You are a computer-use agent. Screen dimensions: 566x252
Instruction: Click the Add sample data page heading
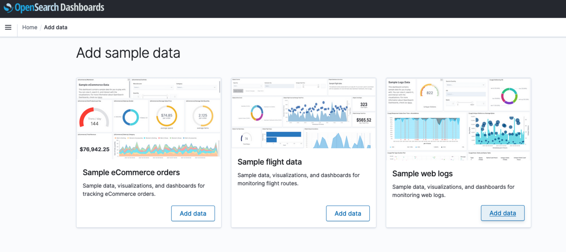(128, 53)
